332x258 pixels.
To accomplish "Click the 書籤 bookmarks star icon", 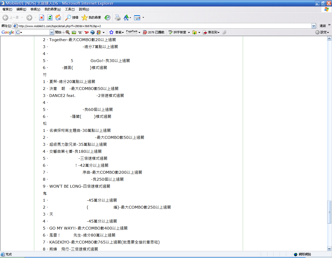I will point(111,32).
